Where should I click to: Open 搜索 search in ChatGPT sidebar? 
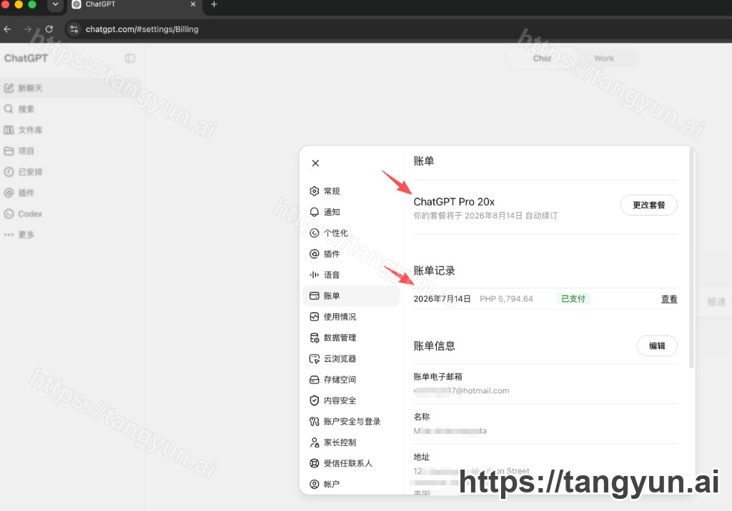click(x=70, y=109)
